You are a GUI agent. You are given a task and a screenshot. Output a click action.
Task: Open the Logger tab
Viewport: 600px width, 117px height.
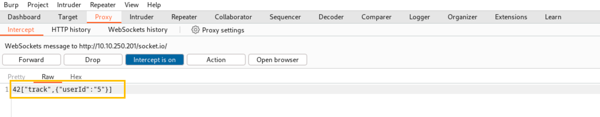[420, 17]
